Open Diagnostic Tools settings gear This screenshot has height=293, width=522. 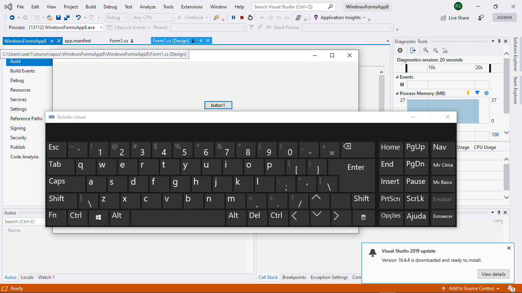tap(400, 50)
